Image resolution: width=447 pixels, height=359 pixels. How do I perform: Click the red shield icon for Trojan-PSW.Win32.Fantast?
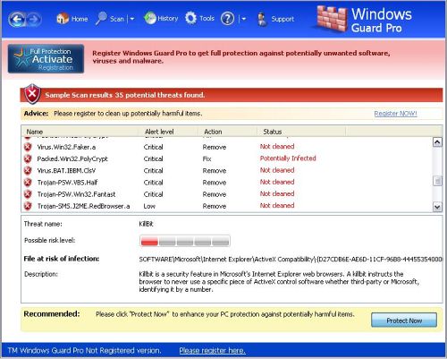[x=28, y=194]
